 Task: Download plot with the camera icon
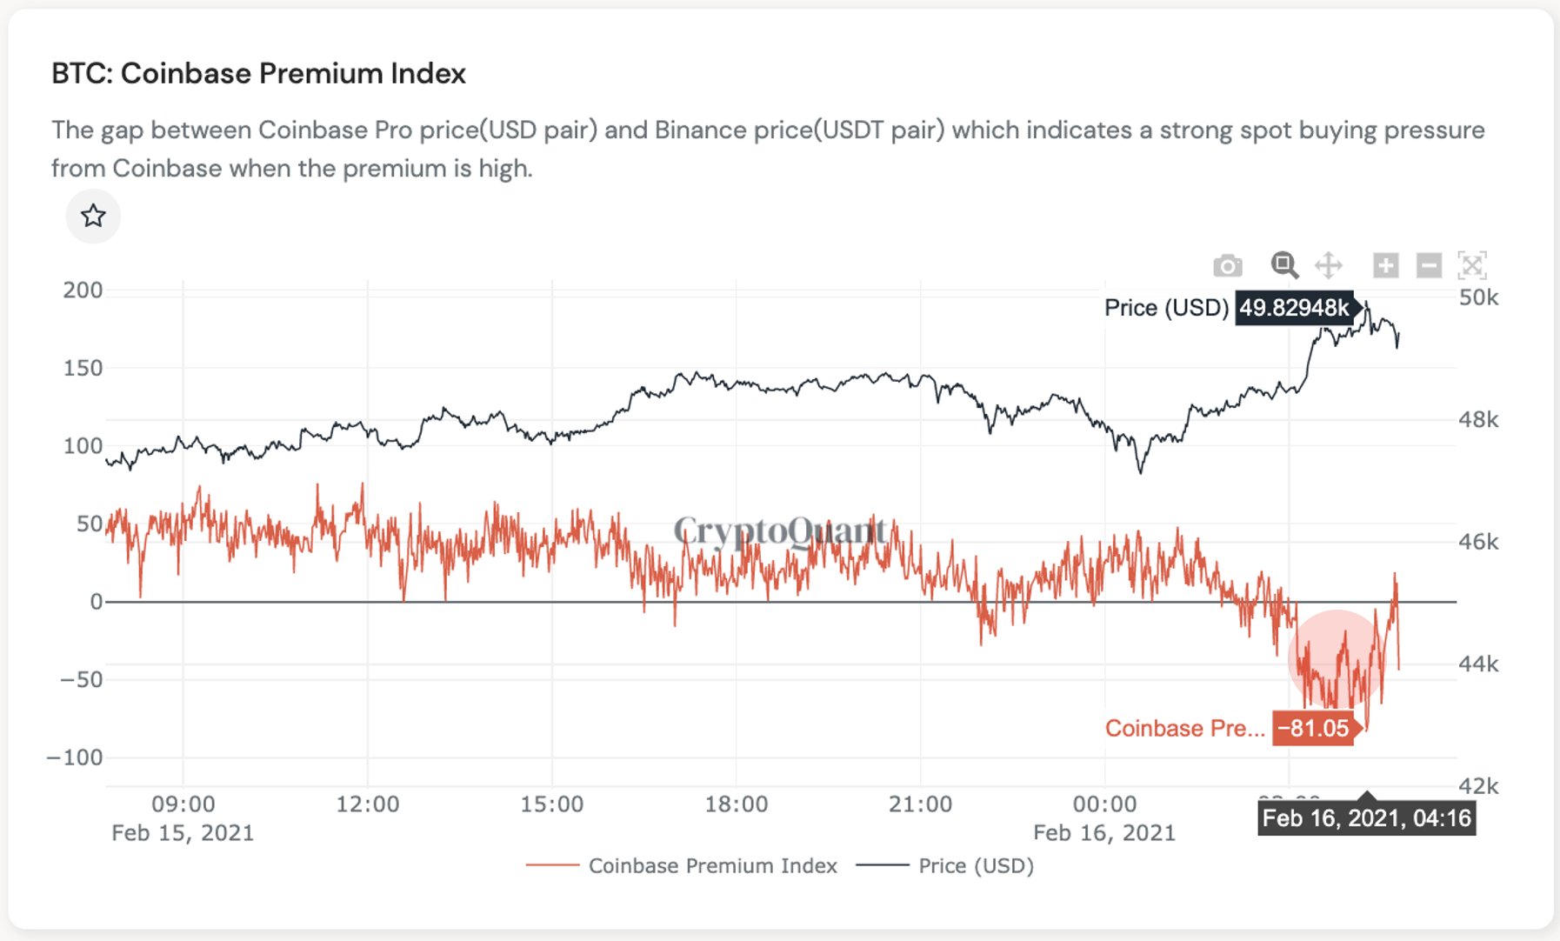click(x=1227, y=265)
